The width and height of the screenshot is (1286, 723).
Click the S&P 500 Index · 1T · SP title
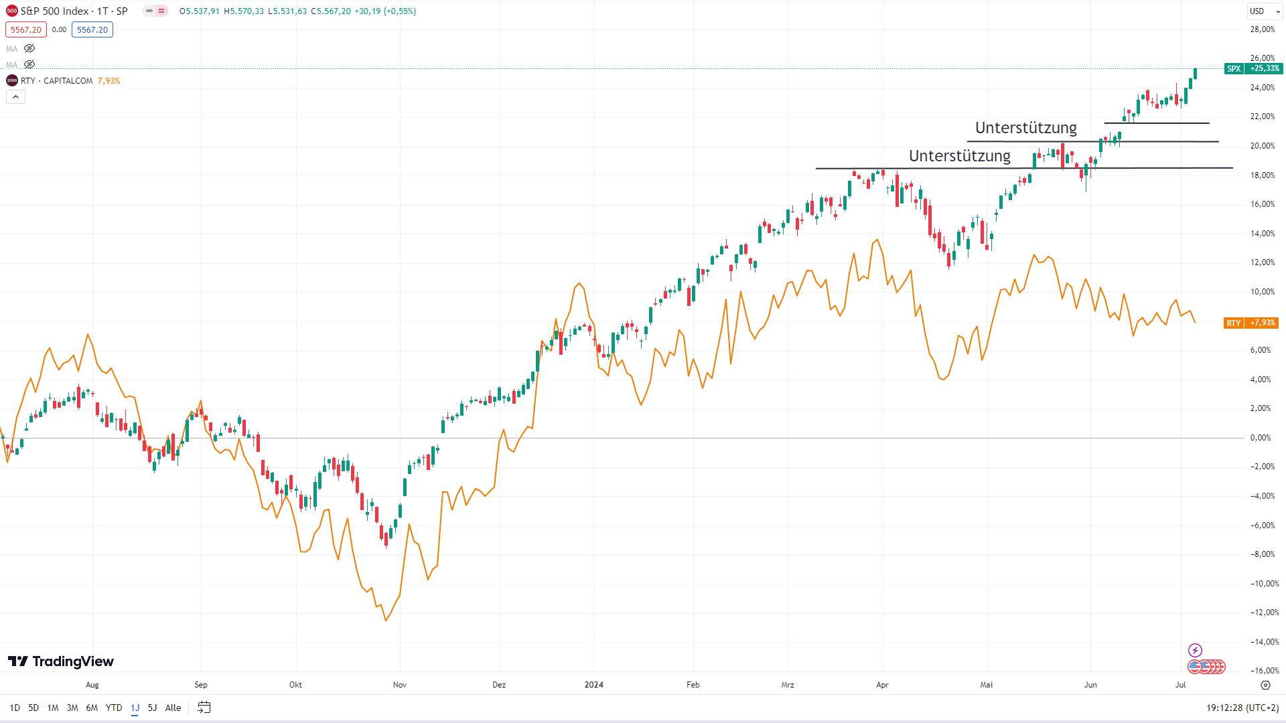click(x=74, y=11)
